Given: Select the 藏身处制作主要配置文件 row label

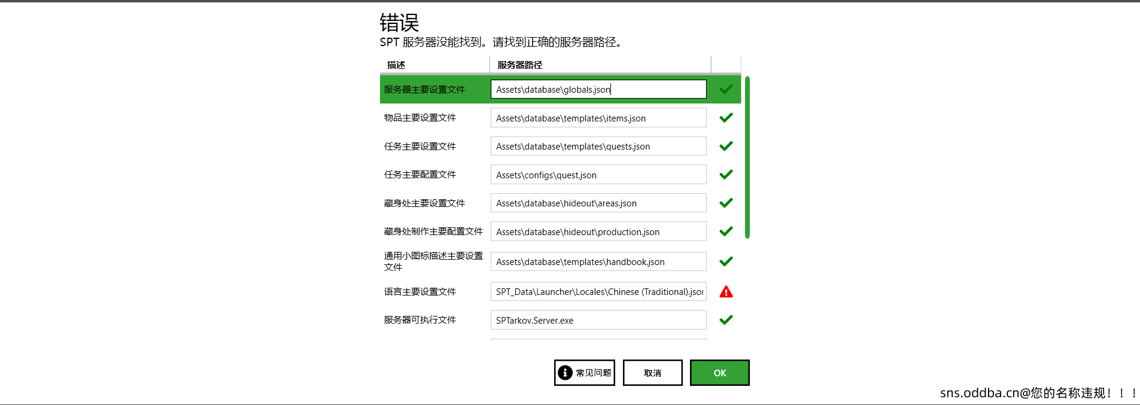Looking at the screenshot, I should tap(433, 232).
